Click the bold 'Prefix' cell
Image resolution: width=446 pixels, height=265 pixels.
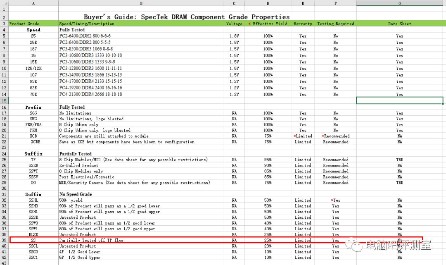click(x=33, y=107)
